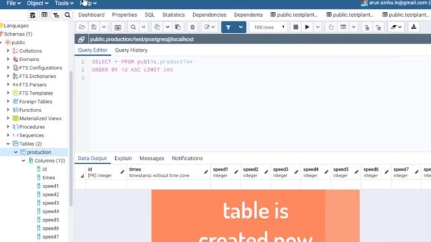Click the blue Filter funnel button
The height and width of the screenshot is (242, 431).
tap(228, 27)
